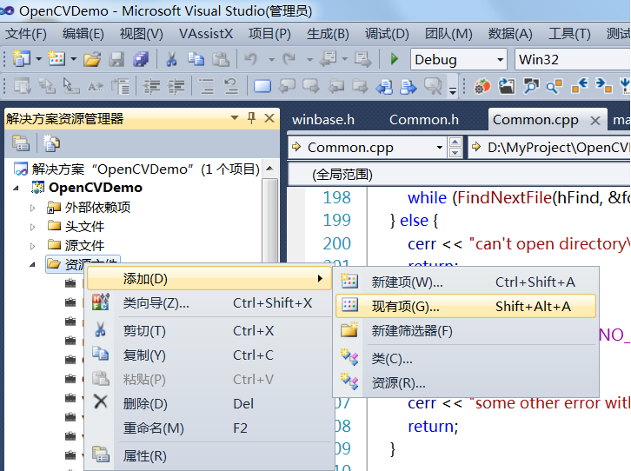This screenshot has height=471, width=631.
Task: Open the Solution Explorer window options arrow
Action: click(x=235, y=118)
